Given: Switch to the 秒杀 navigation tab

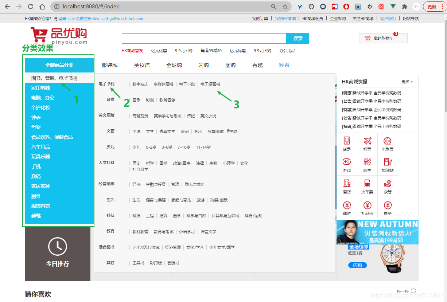Looking at the screenshot, I should pos(284,64).
